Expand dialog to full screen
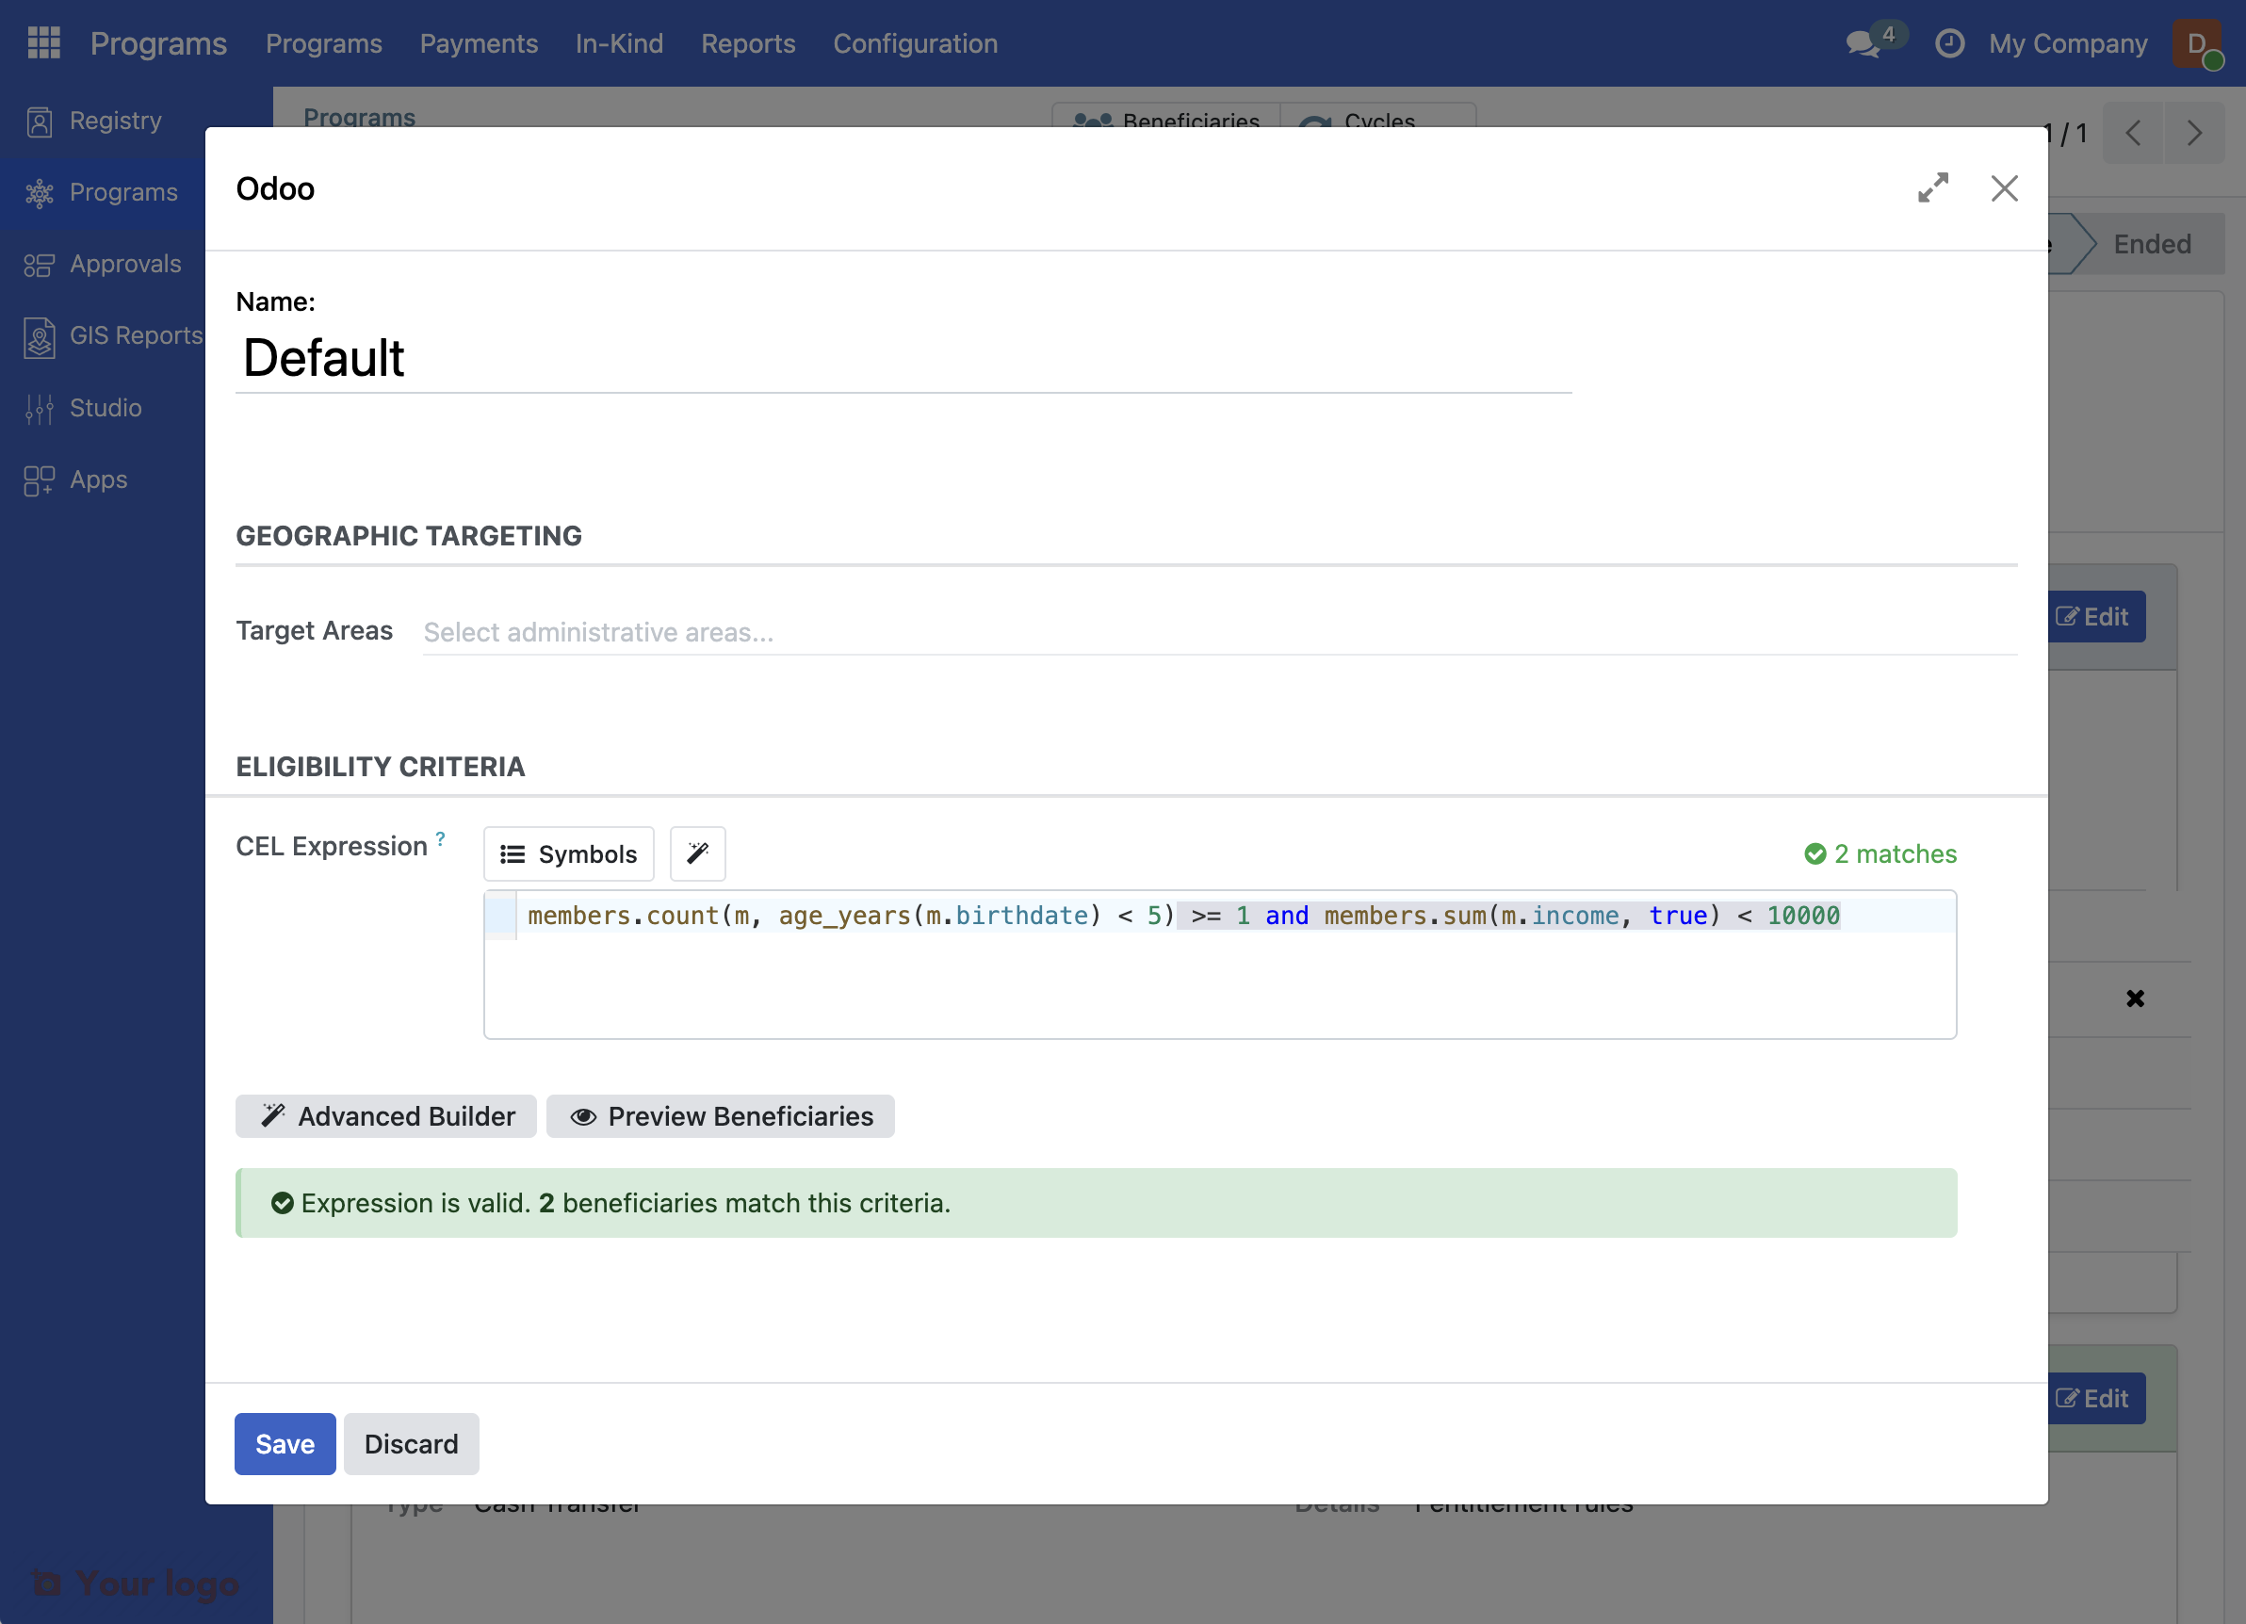The height and width of the screenshot is (1624, 2246). point(1932,188)
